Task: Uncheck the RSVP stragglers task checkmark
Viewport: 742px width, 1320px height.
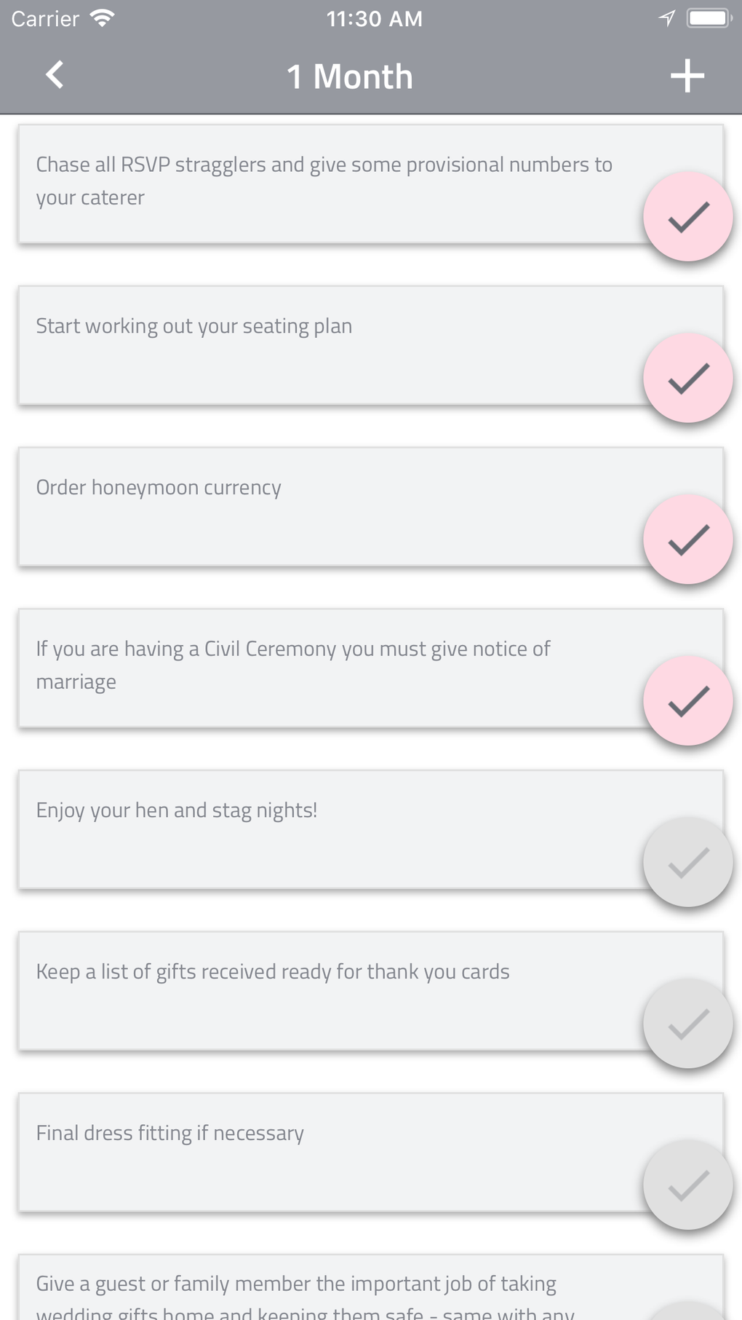Action: (687, 217)
